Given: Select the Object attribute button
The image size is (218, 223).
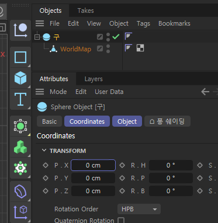Looking at the screenshot, I should pos(127,121).
